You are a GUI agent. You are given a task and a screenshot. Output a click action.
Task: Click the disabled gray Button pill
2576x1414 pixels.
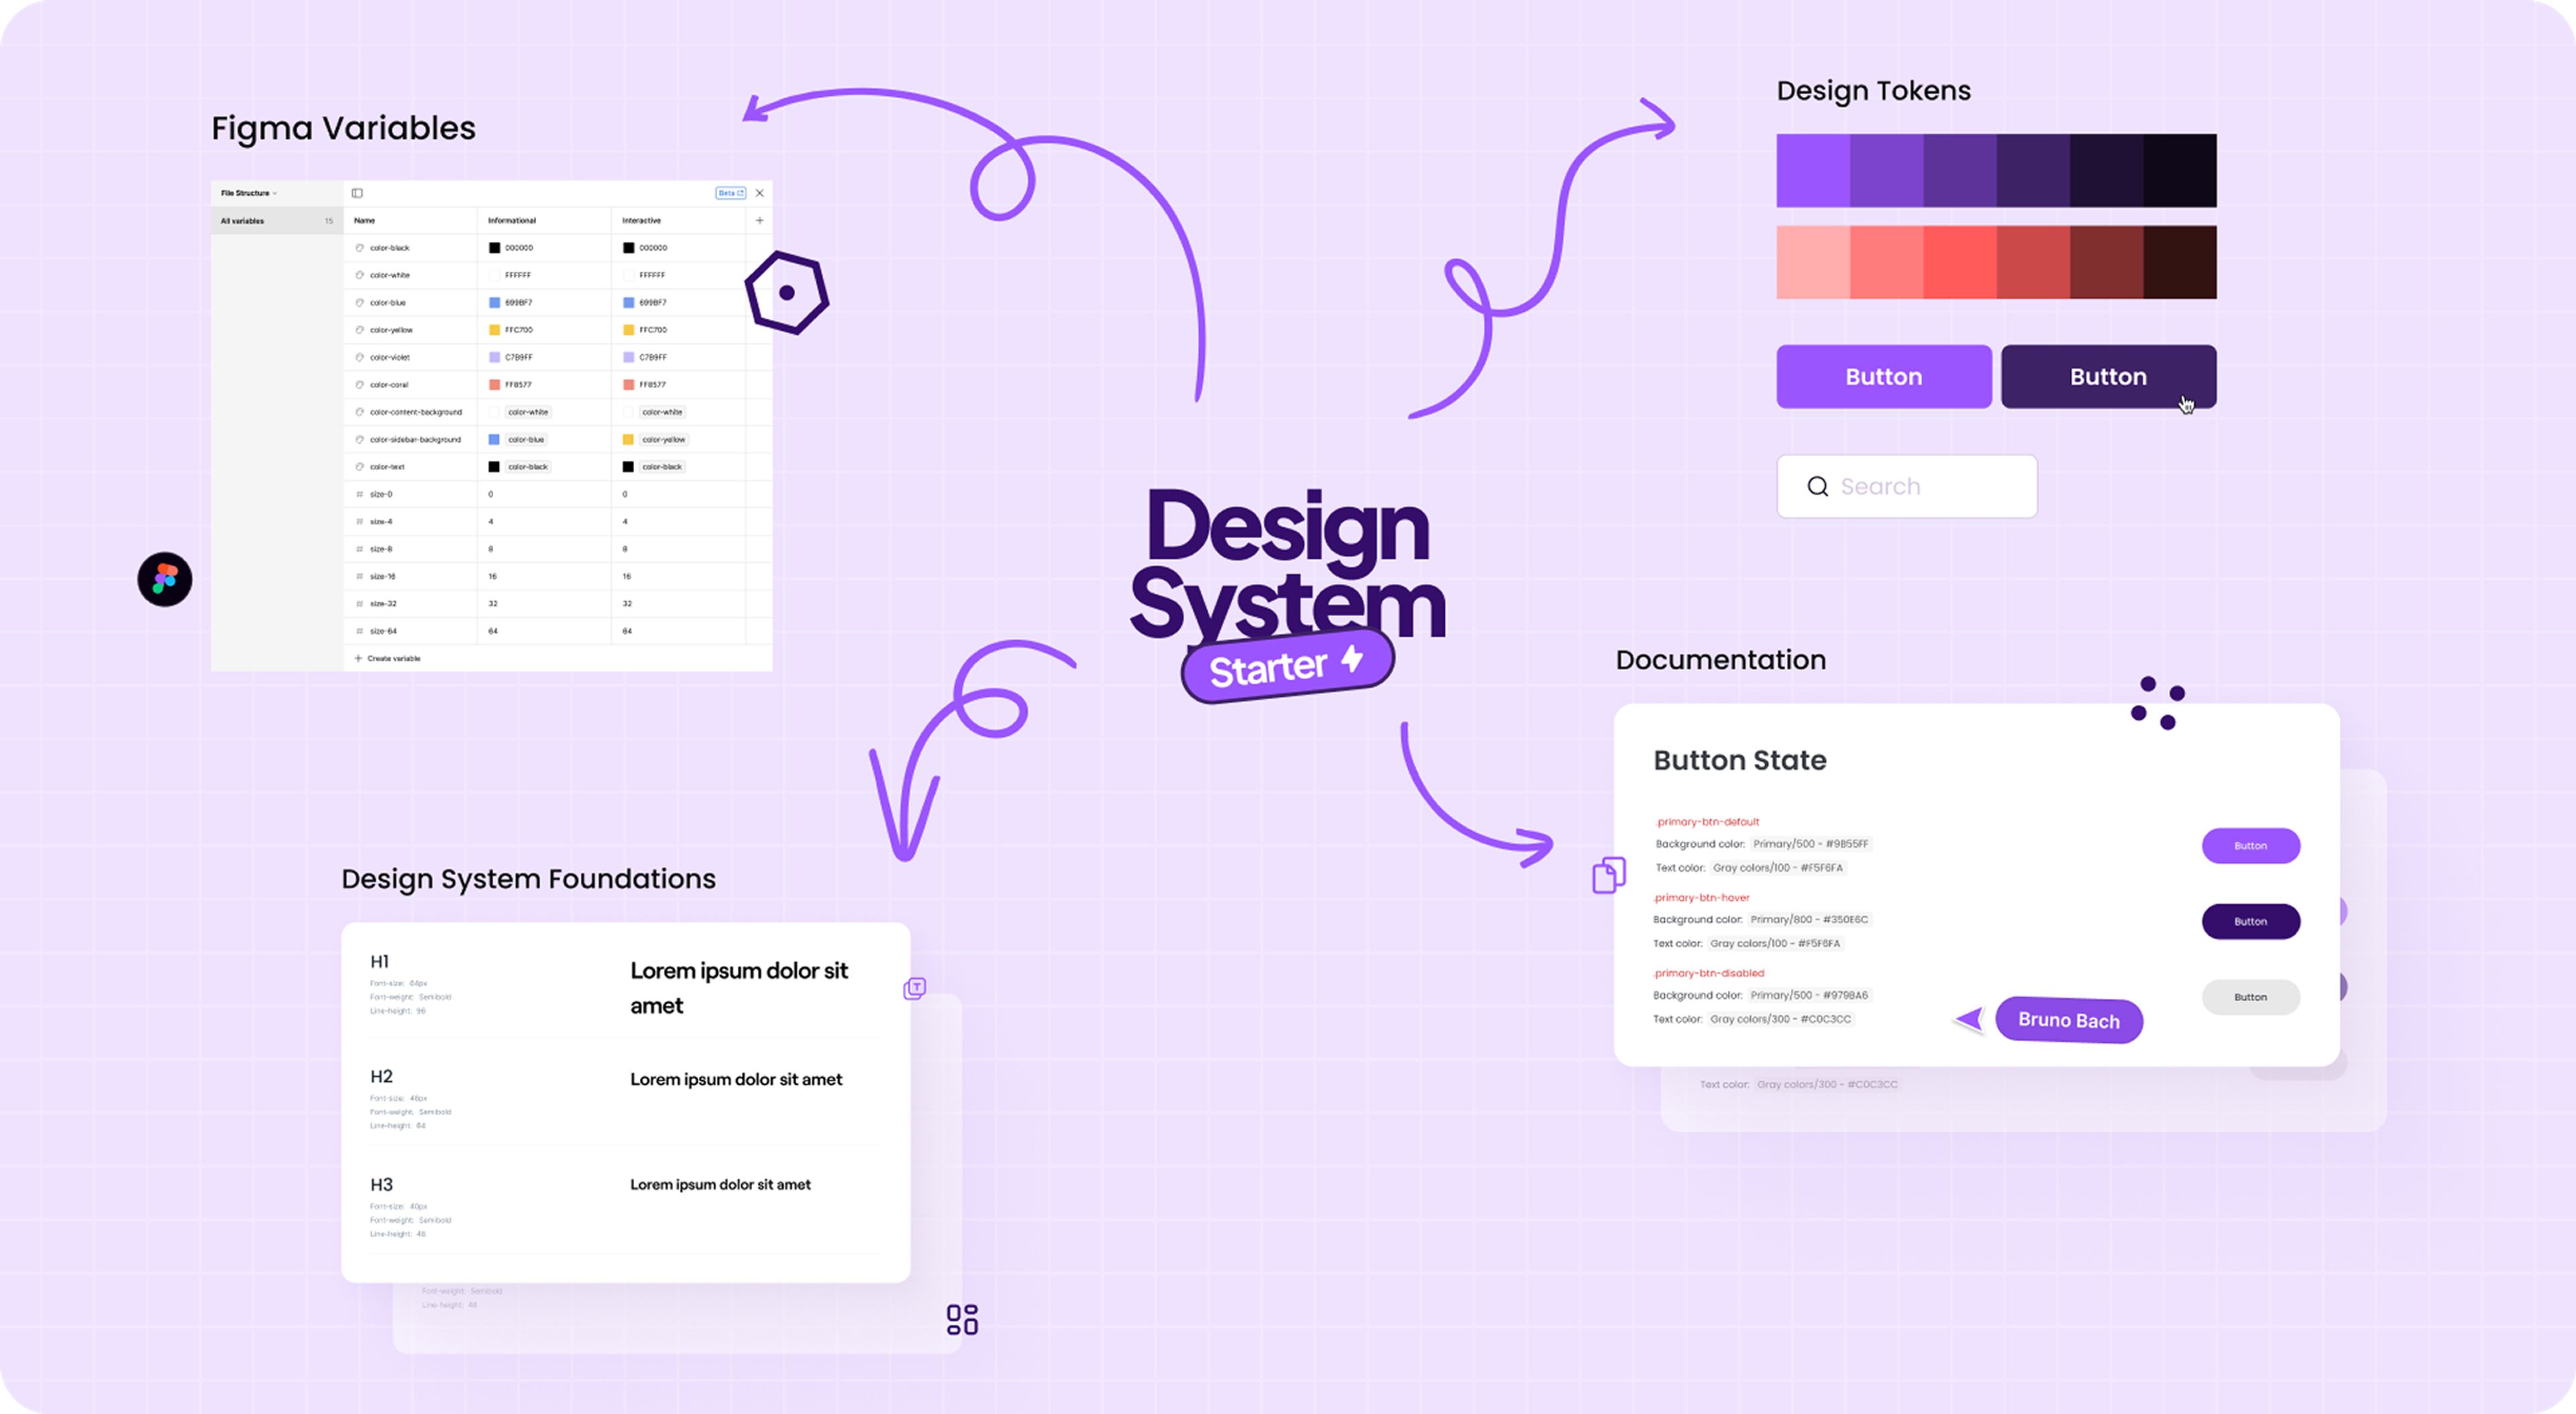[x=2250, y=997]
